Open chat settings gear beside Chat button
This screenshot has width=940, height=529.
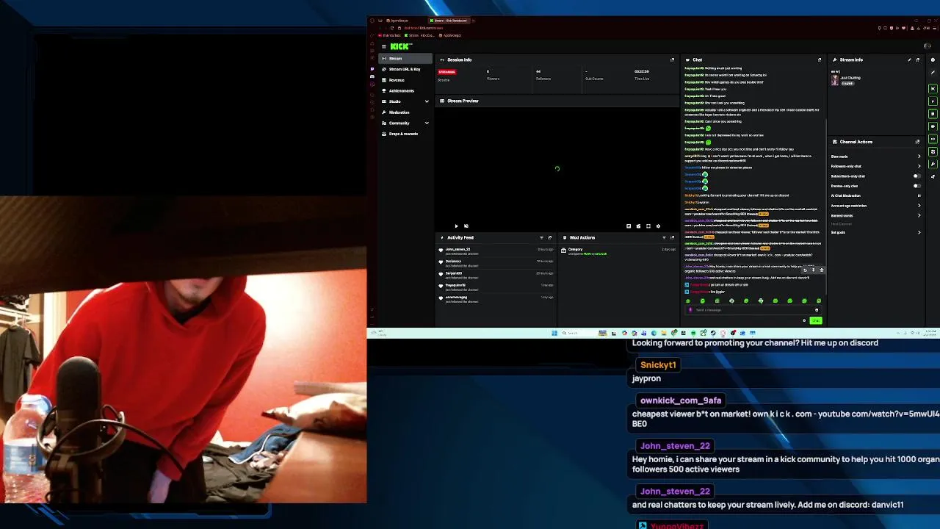pyautogui.click(x=804, y=320)
